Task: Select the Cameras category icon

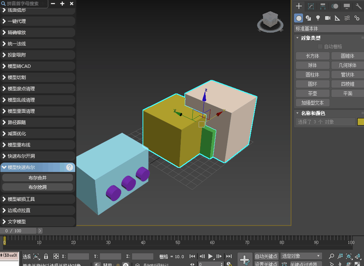Action: pos(328,18)
